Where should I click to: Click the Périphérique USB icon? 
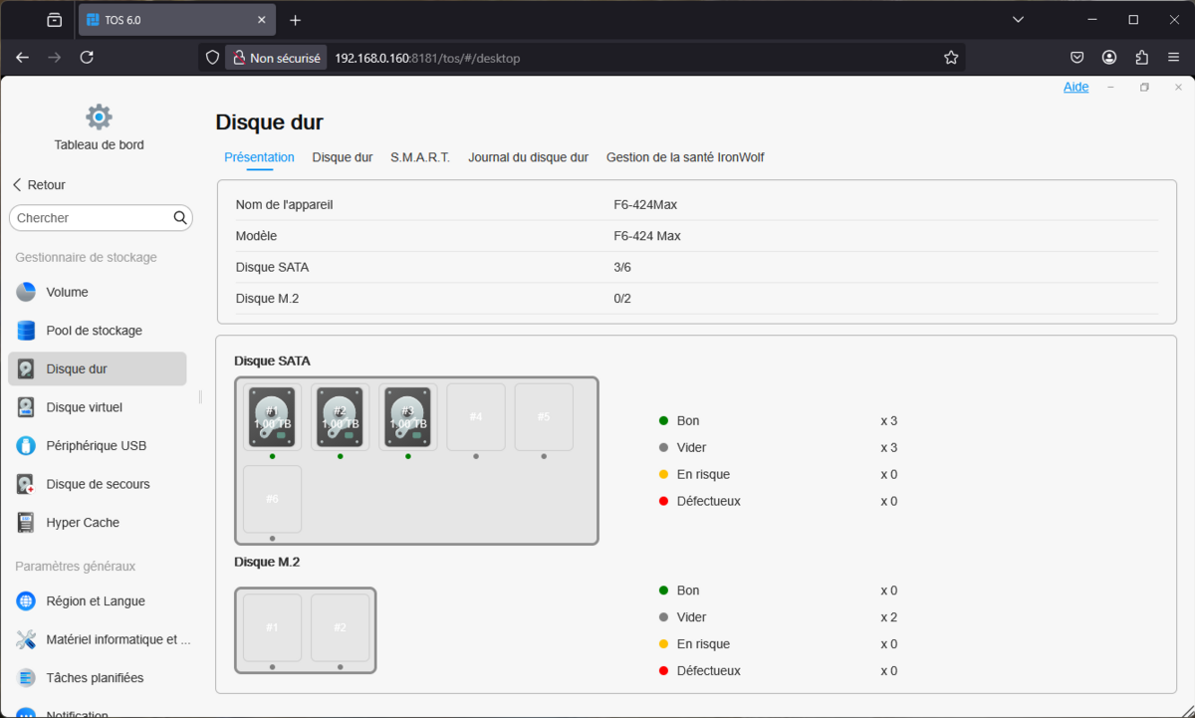[26, 445]
